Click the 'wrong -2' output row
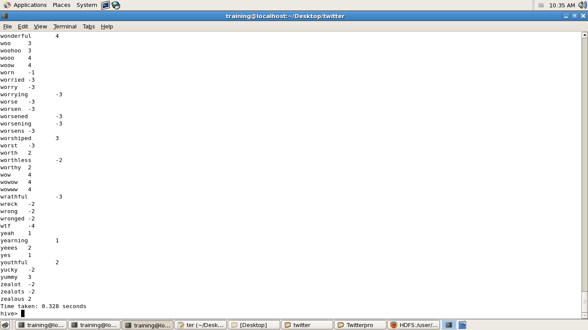Viewport: 588px width, 330px height. tap(18, 211)
